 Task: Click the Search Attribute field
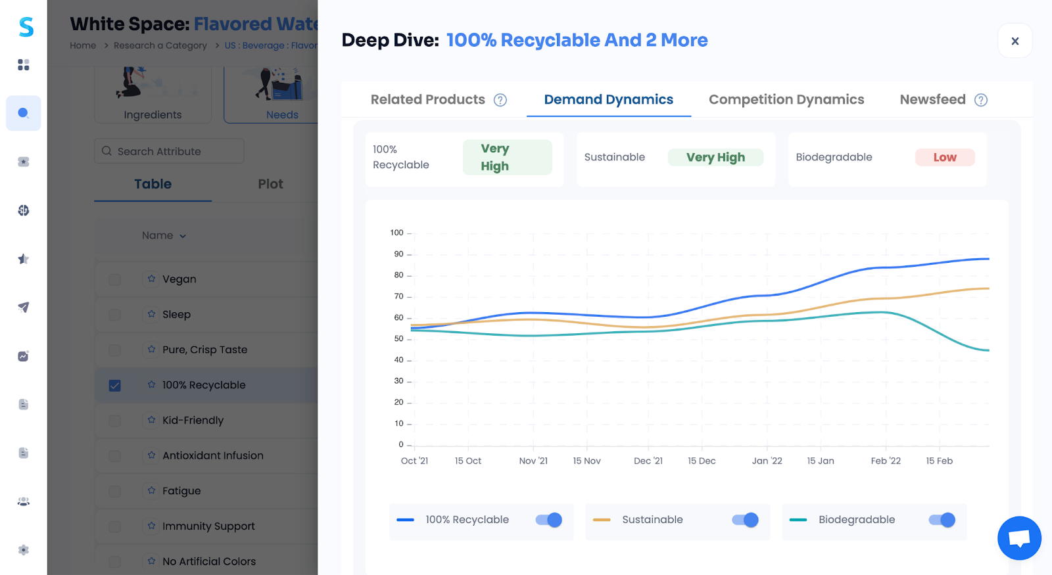click(x=169, y=151)
